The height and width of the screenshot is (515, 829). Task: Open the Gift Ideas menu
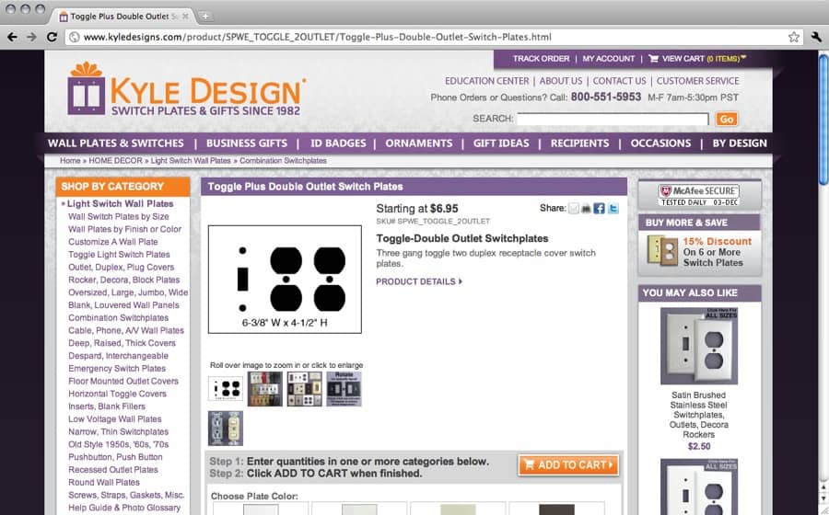pos(501,143)
